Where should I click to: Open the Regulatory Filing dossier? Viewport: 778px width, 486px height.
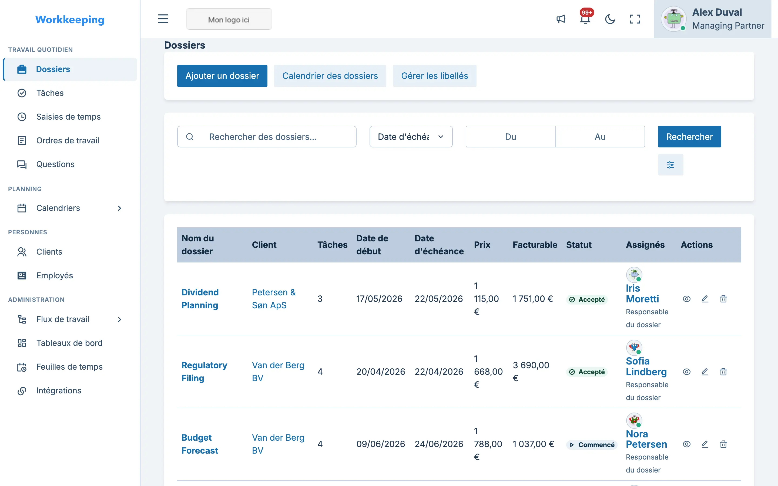(x=204, y=372)
